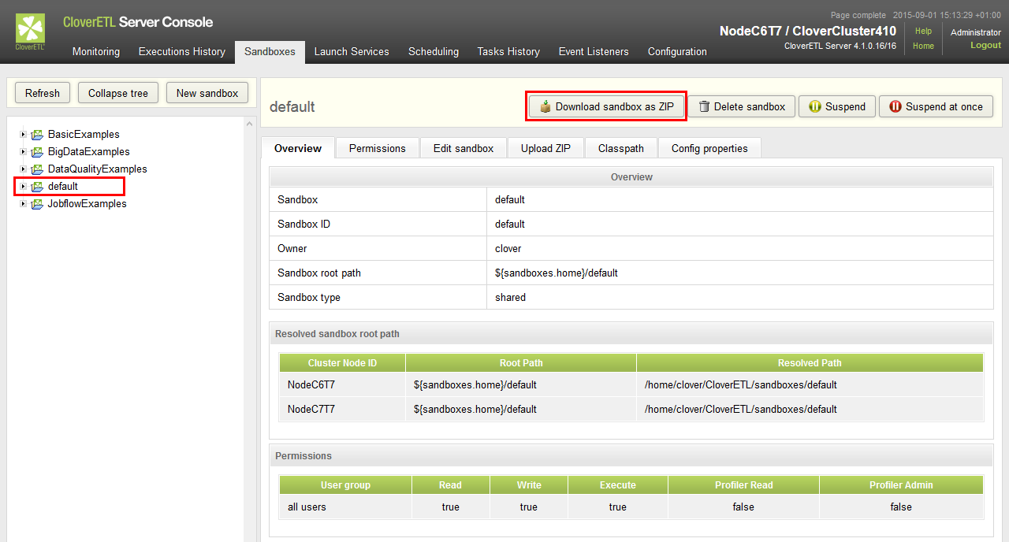Viewport: 1009px width, 542px height.
Task: Download sandbox as ZIP
Action: (x=606, y=106)
